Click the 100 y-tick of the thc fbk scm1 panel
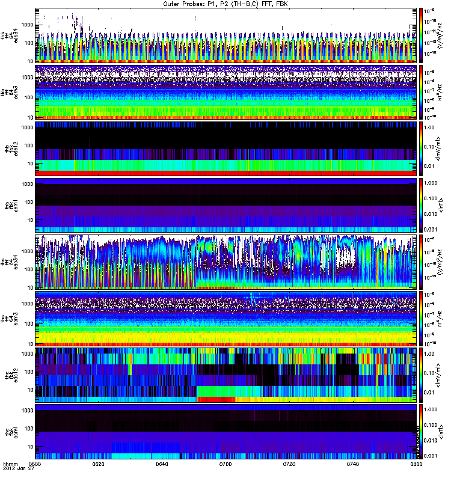Image resolution: width=451 pixels, height=481 pixels. click(29, 429)
